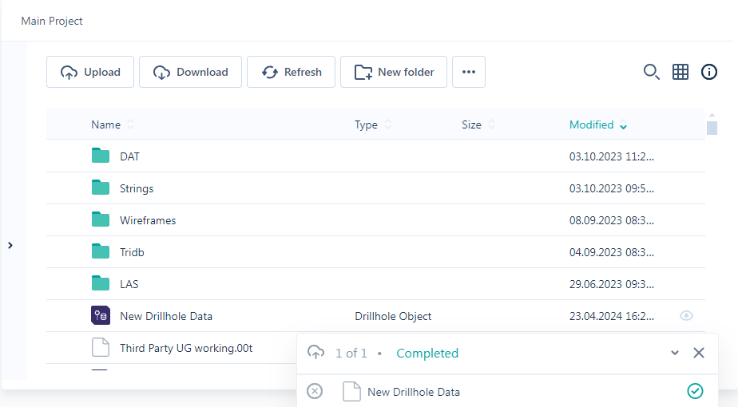Expand the left sidebar chevron
Screen dimensions: 738x407
(10, 245)
